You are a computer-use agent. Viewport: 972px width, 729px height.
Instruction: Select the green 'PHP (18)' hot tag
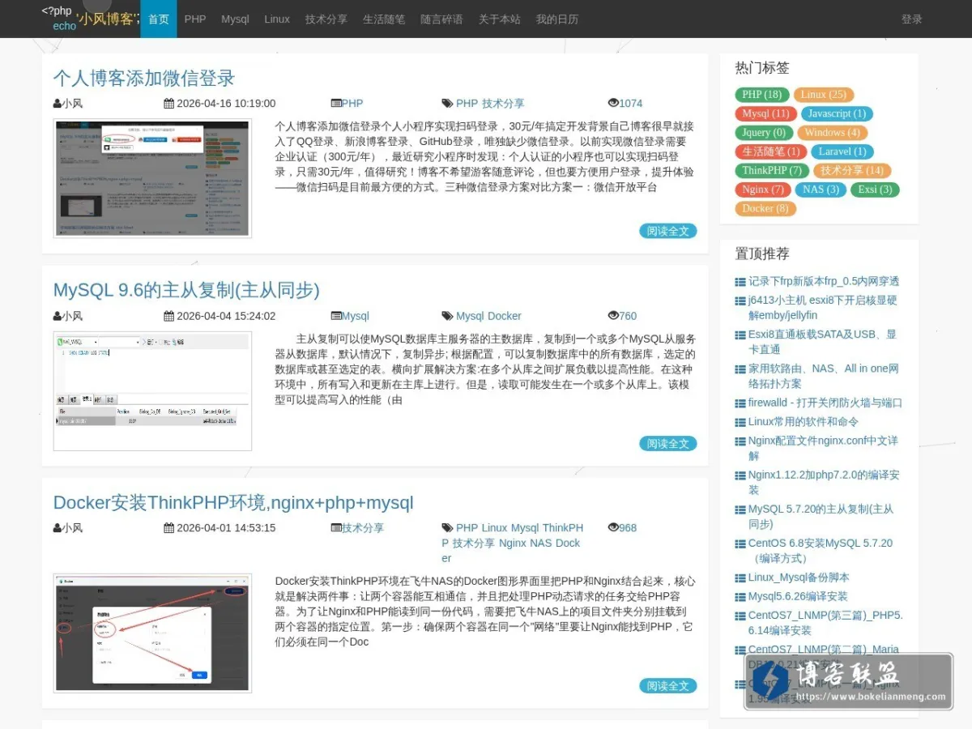(762, 95)
